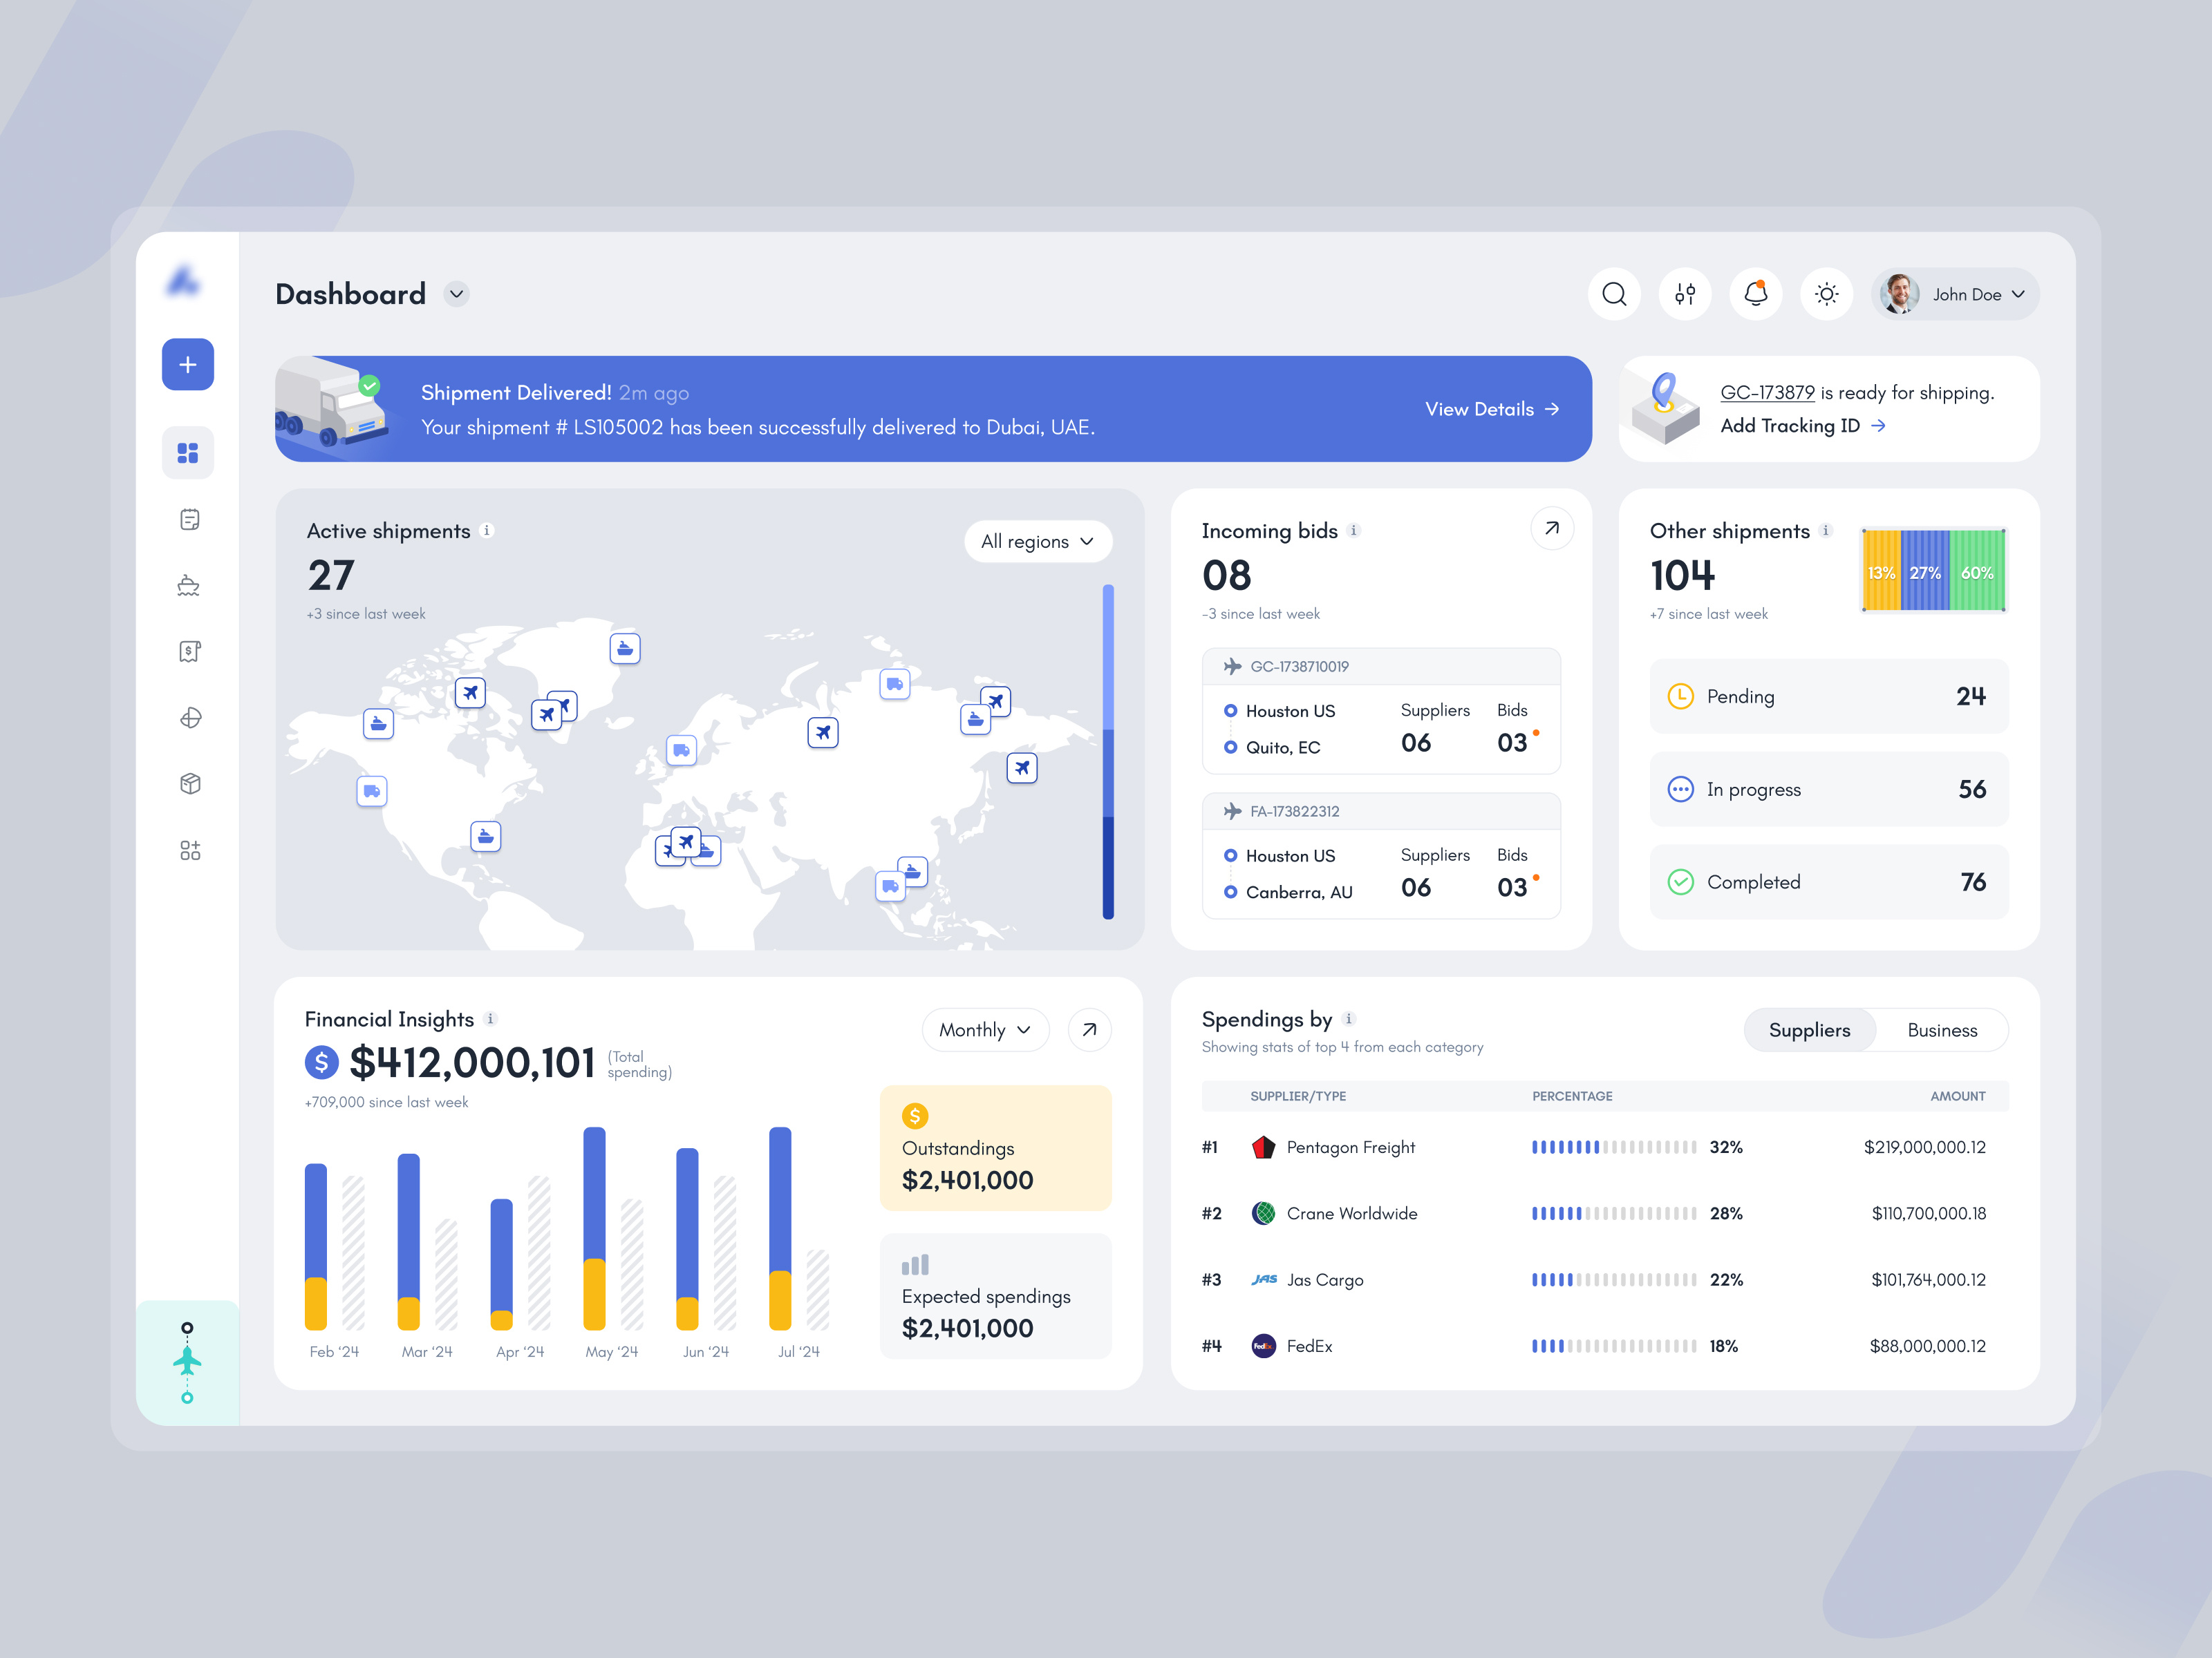This screenshot has height=1658, width=2212.
Task: Click the Outstandings $2,401,000 card
Action: [996, 1148]
